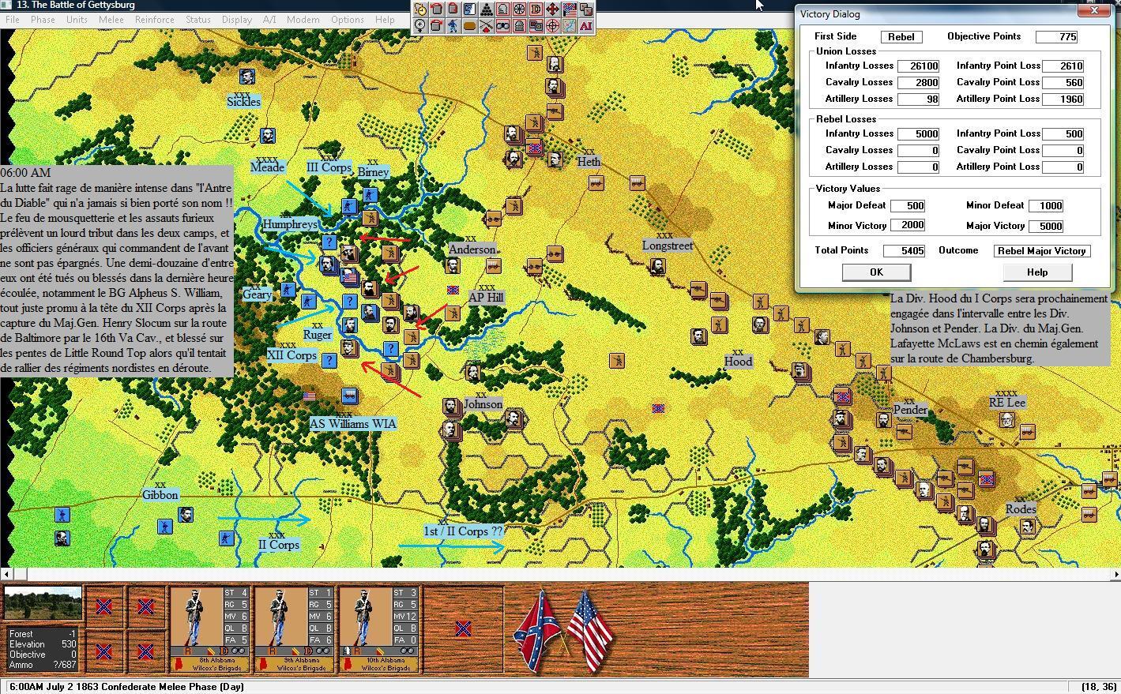The height and width of the screenshot is (694, 1121).
Task: Select the four red arrows move icon
Action: click(552, 9)
